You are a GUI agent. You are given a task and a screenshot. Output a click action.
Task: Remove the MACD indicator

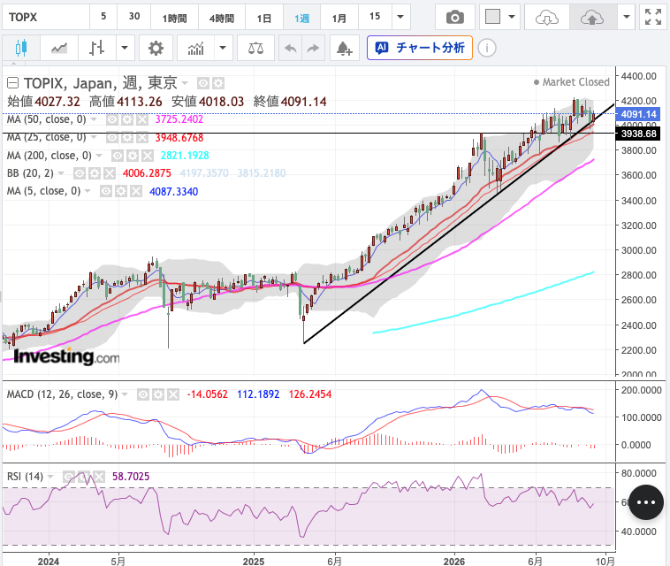[x=173, y=394]
